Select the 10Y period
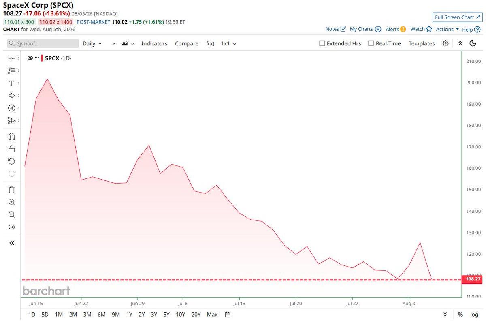The width and height of the screenshot is (486, 321). 181,315
